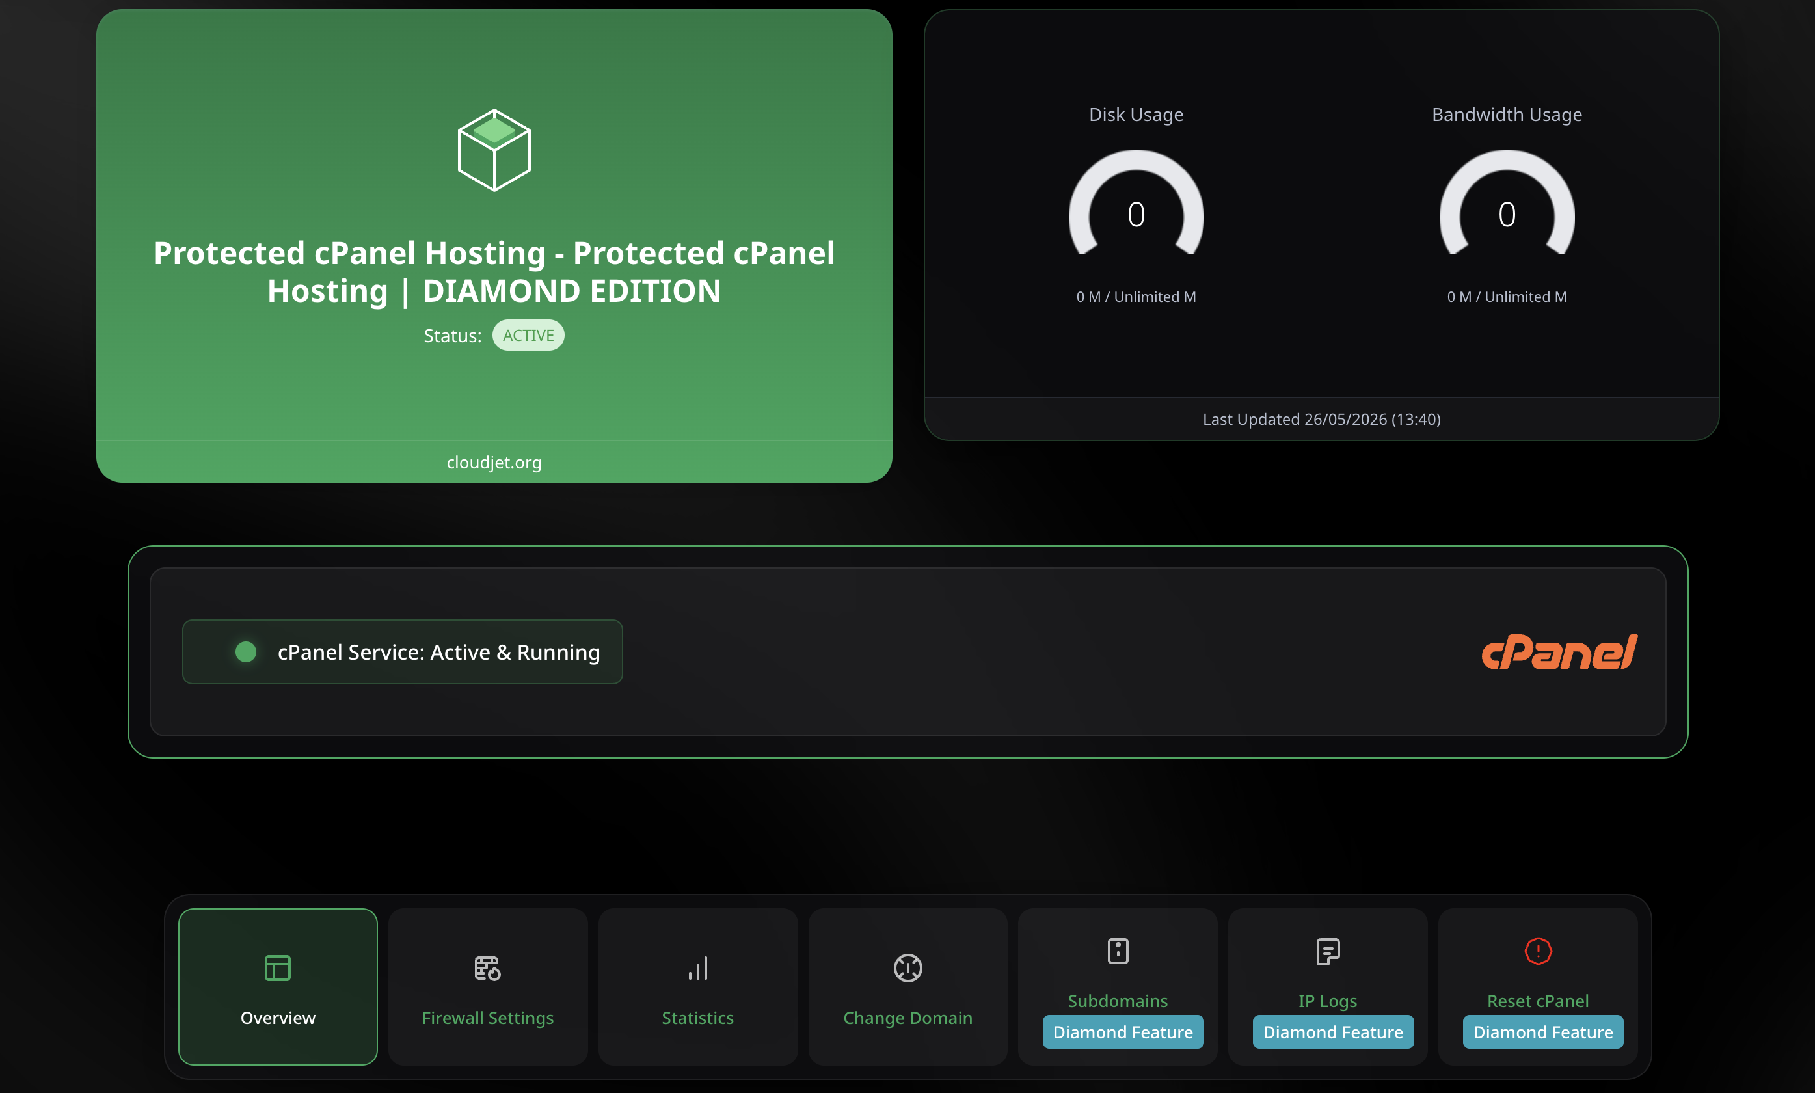This screenshot has width=1815, height=1093.
Task: Click the Disk Usage heading
Action: coord(1136,114)
